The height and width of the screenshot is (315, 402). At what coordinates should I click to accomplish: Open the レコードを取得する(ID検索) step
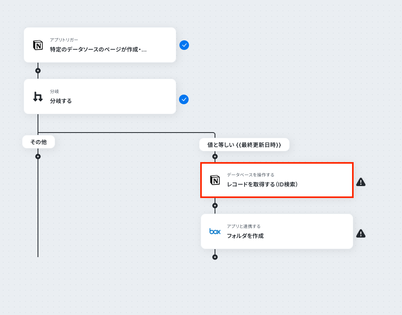277,180
